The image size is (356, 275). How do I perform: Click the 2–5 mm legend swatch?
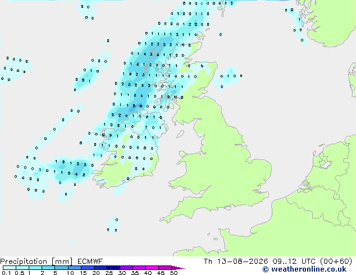(48, 268)
